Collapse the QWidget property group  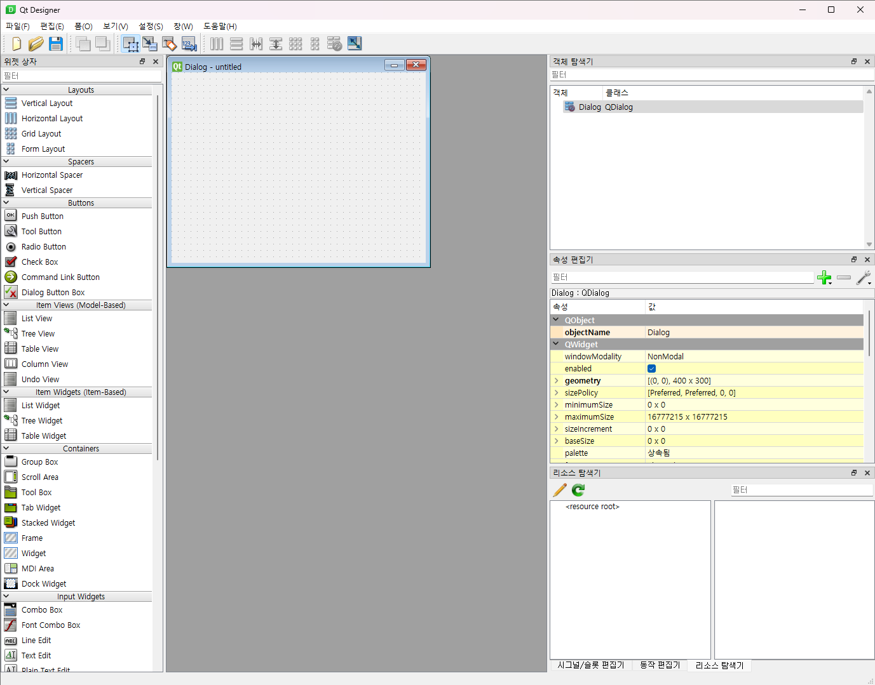pyautogui.click(x=556, y=344)
